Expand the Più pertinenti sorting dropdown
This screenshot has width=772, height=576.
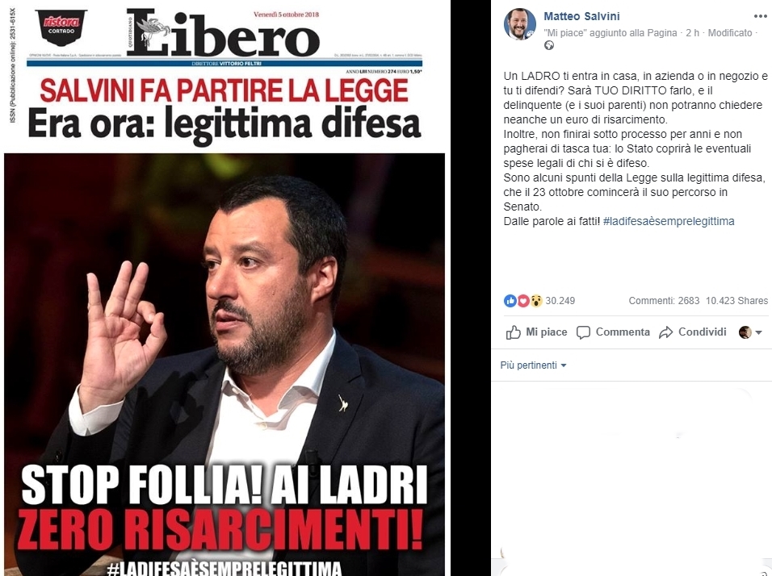[533, 365]
